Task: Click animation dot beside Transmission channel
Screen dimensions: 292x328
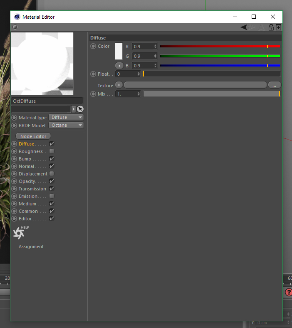Action: 14,189
